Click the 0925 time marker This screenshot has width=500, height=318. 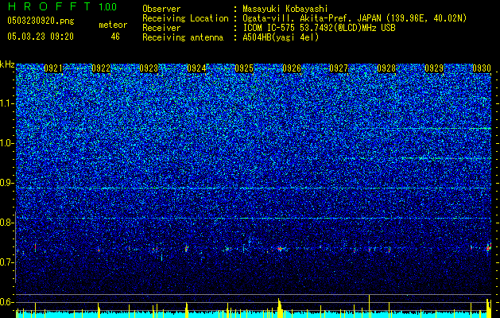tap(244, 68)
